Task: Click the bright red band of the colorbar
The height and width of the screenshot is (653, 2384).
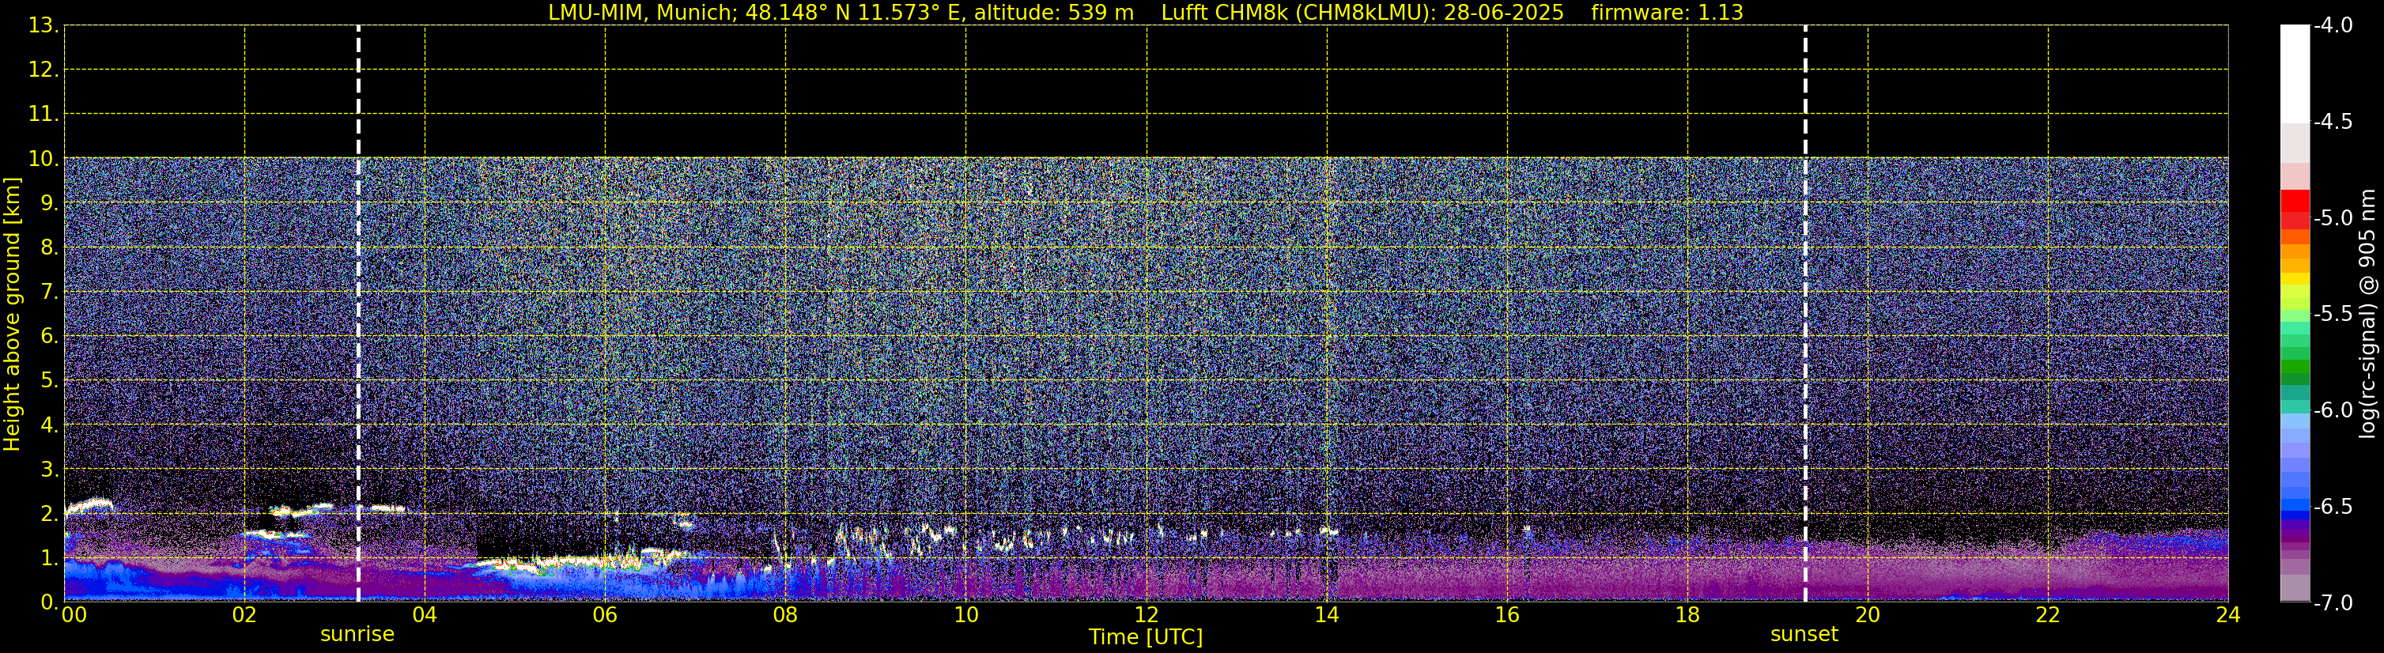Action: point(2294,201)
